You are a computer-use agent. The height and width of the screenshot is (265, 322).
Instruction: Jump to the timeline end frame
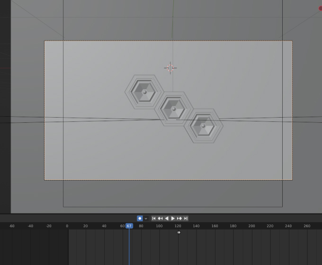point(186,218)
